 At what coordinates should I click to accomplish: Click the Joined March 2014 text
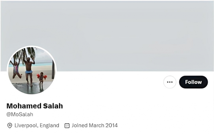point(95,125)
